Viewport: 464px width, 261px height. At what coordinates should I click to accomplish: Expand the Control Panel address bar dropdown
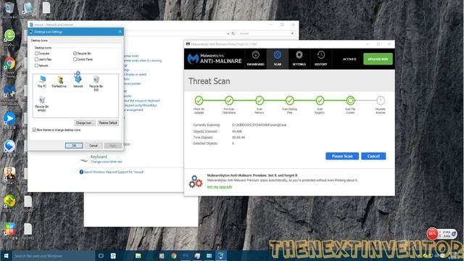pos(228,34)
